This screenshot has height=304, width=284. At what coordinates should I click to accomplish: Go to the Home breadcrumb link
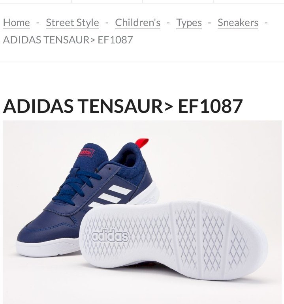17,23
